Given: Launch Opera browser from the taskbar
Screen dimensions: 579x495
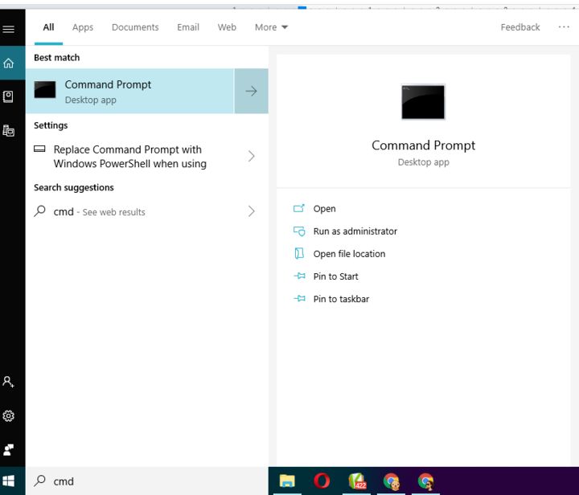Looking at the screenshot, I should coord(322,481).
